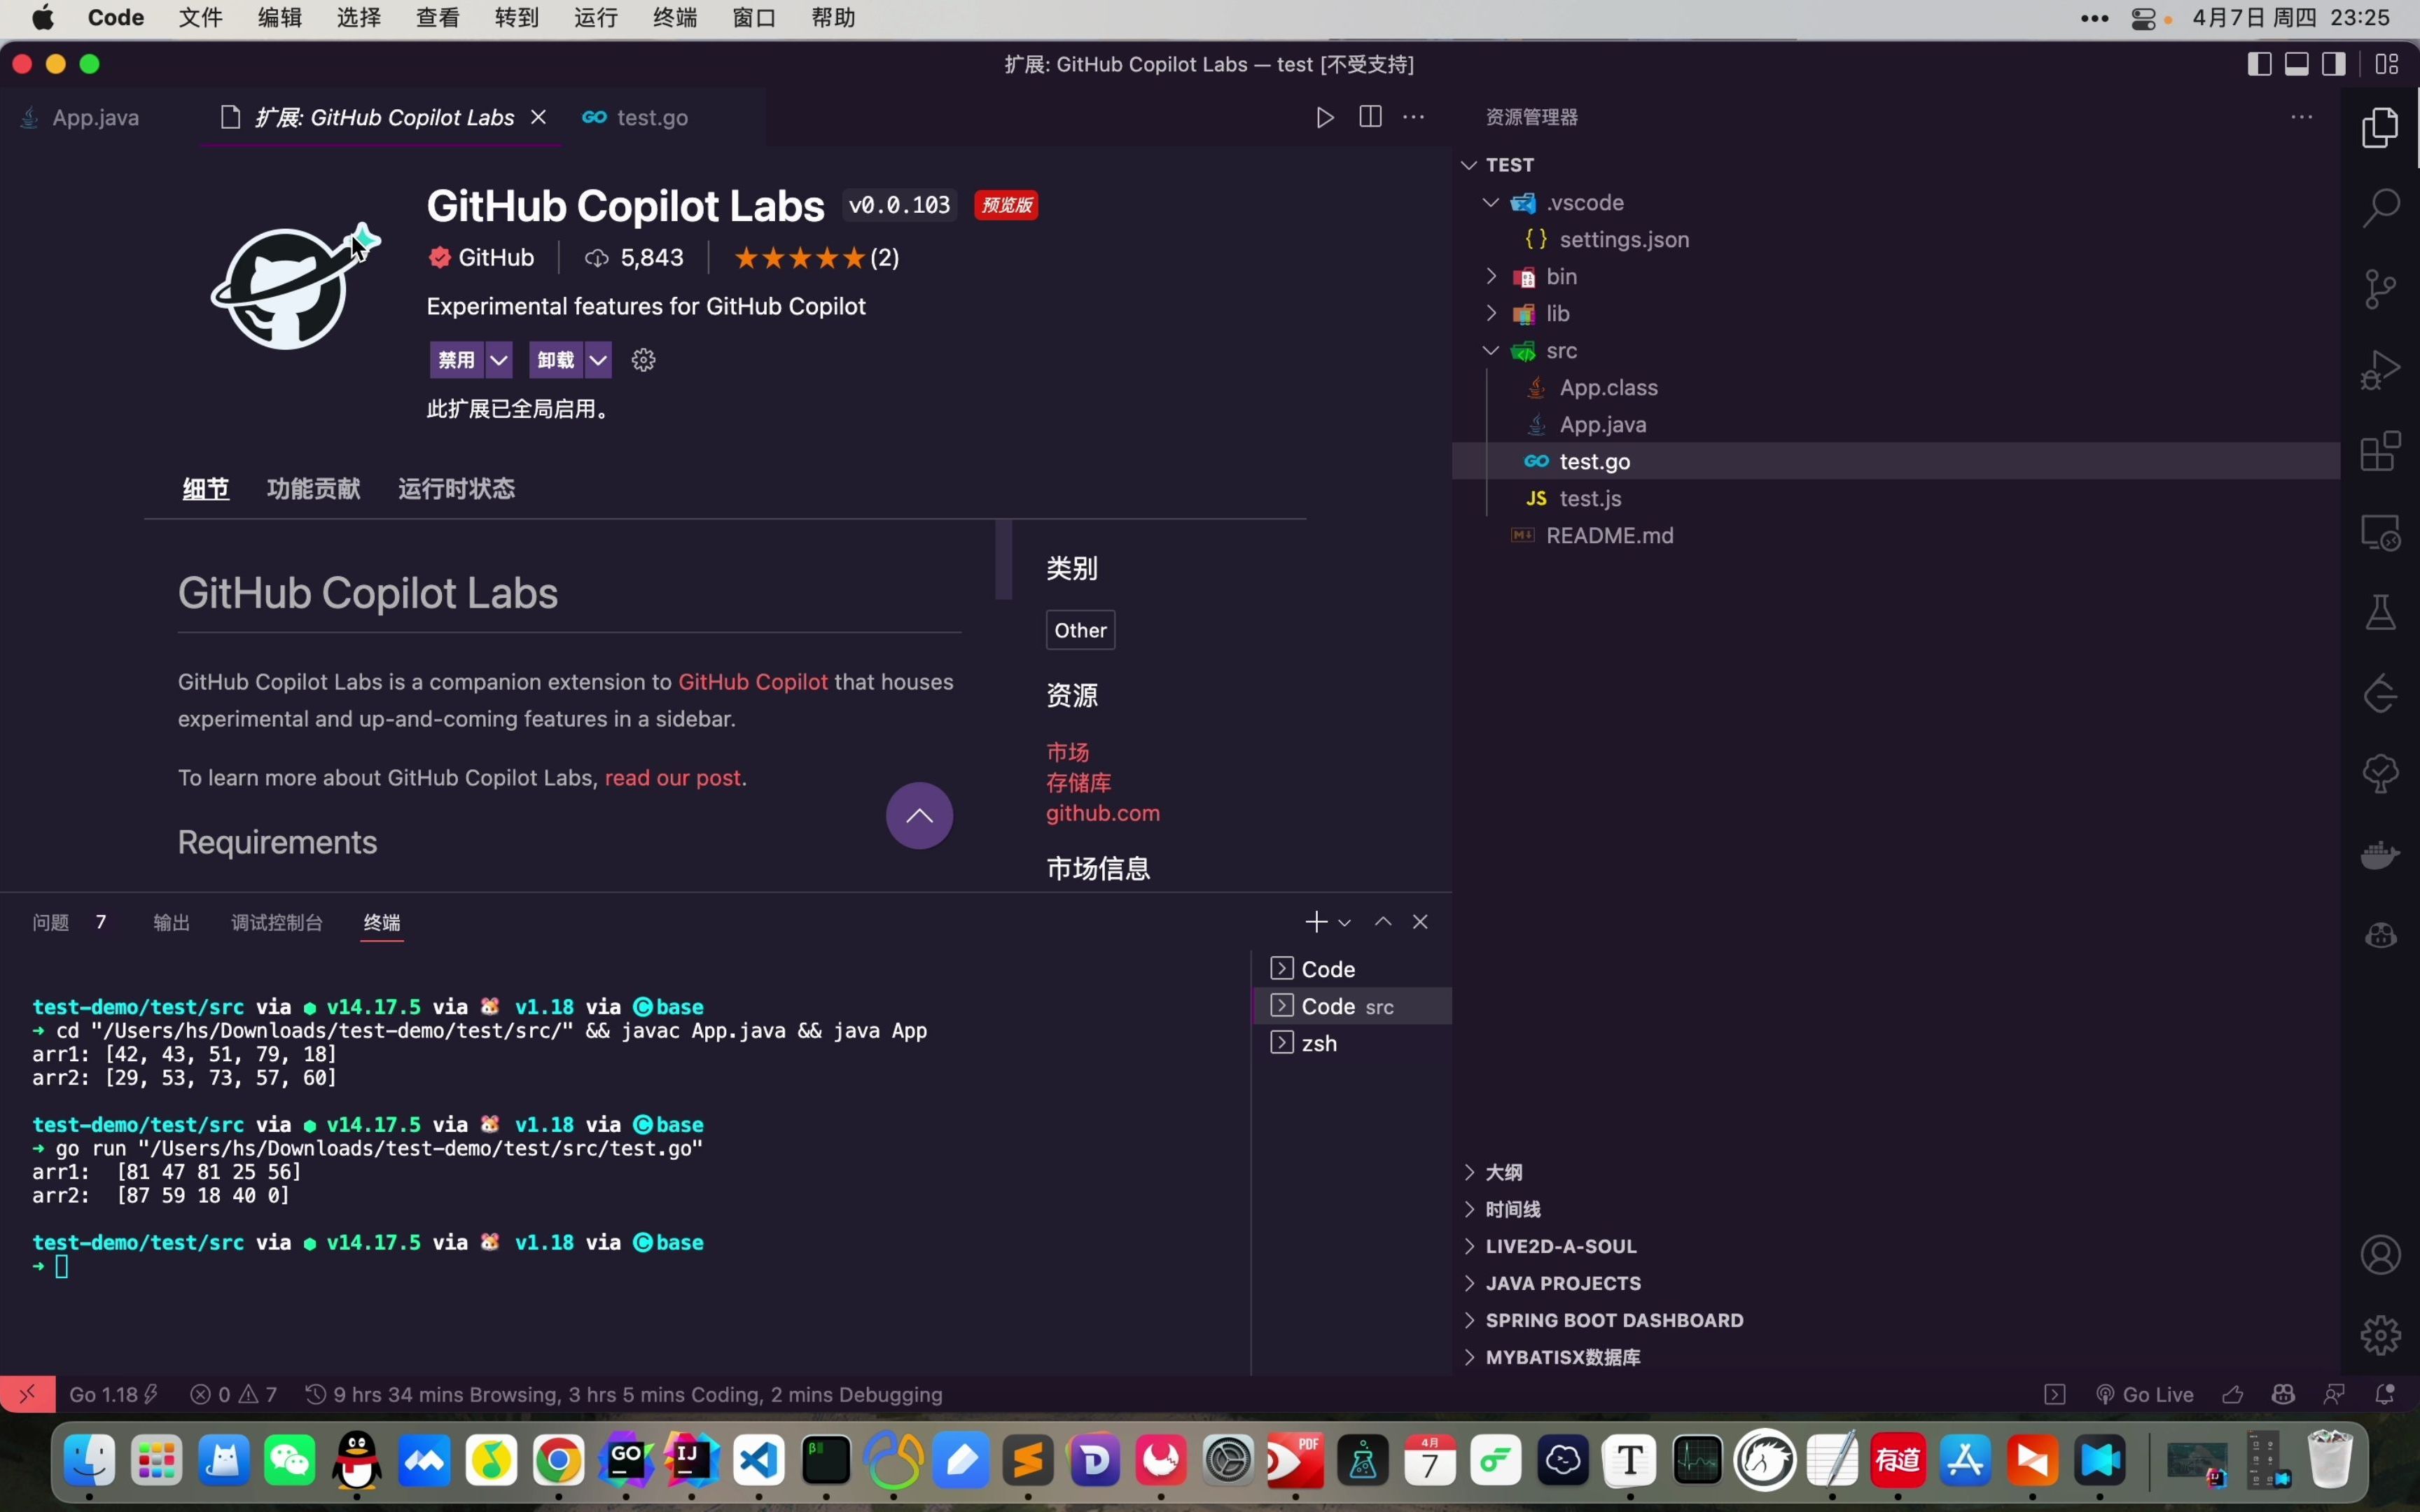2420x1512 pixels.
Task: Open Explorer panel More Actions ellipsis
Action: pyautogui.click(x=2301, y=117)
